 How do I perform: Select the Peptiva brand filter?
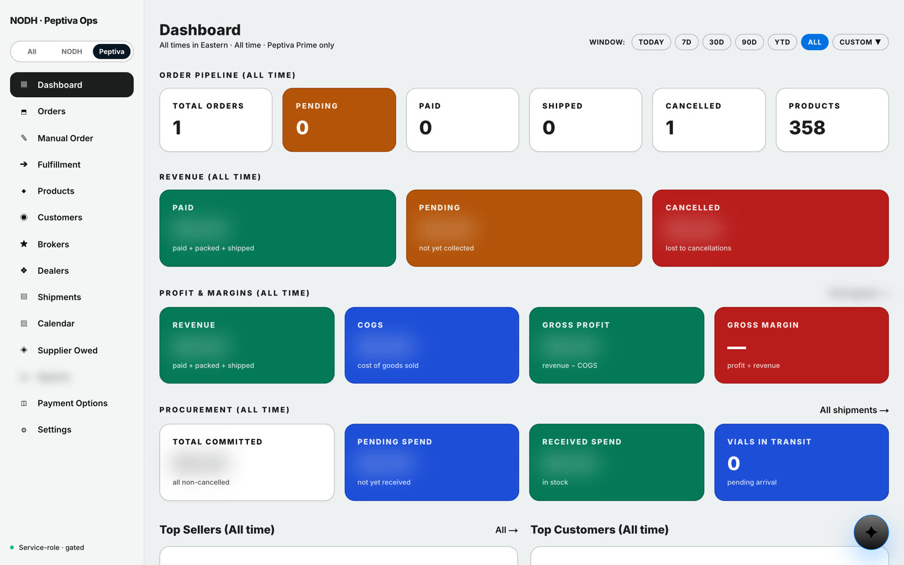pos(112,51)
